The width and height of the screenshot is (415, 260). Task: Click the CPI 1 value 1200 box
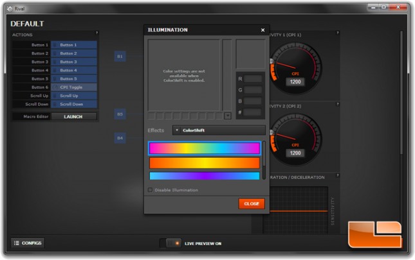tap(295, 82)
